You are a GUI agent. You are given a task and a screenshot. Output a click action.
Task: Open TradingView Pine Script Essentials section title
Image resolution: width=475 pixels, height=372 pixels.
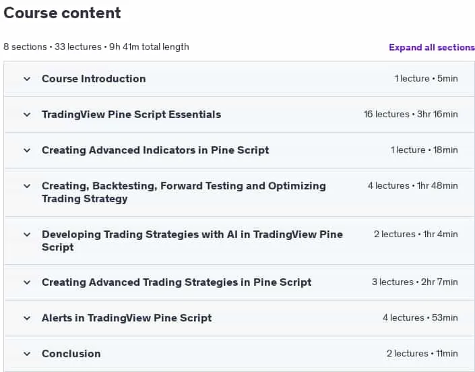(x=131, y=115)
